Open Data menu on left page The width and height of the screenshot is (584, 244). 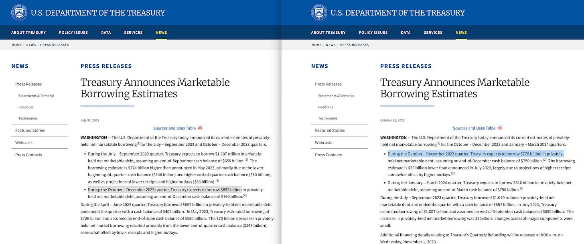(106, 32)
